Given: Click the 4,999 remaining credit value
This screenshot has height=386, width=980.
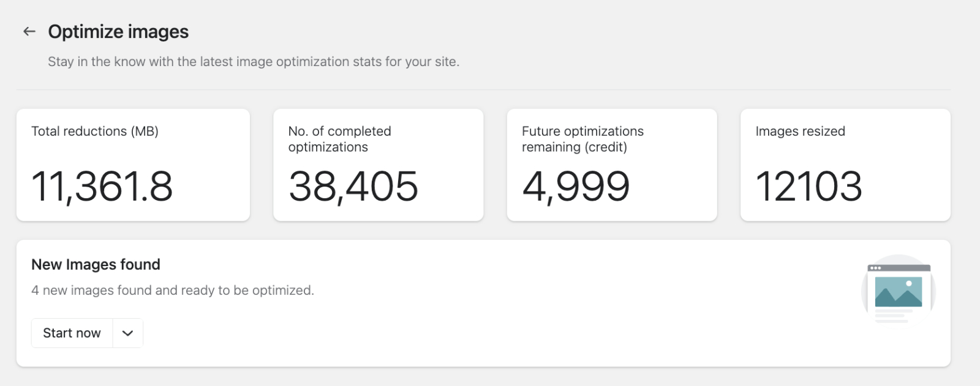Looking at the screenshot, I should (x=576, y=187).
